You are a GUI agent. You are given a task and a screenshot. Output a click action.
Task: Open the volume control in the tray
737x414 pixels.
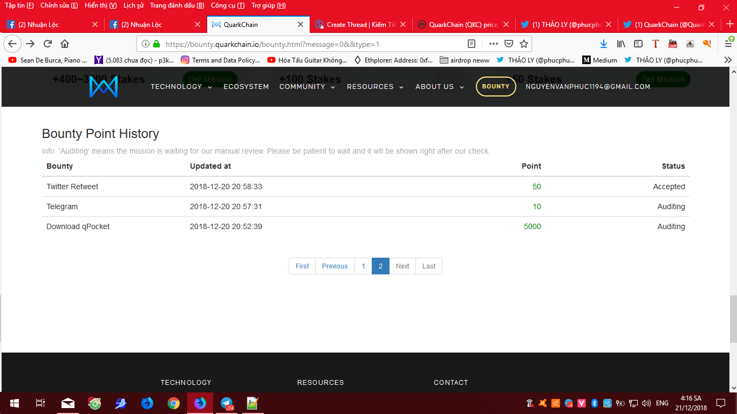pyautogui.click(x=646, y=403)
